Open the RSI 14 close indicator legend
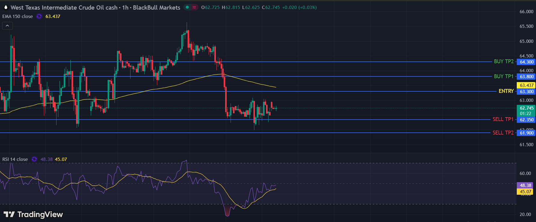 pyautogui.click(x=15, y=159)
